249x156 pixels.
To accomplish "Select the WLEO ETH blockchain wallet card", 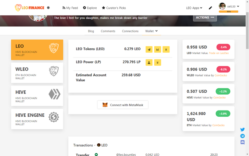I will [37, 73].
